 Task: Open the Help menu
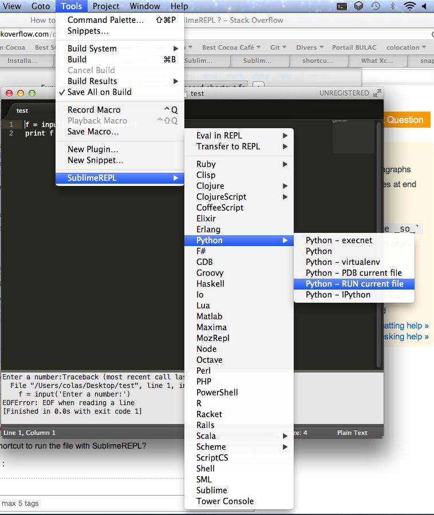[179, 6]
